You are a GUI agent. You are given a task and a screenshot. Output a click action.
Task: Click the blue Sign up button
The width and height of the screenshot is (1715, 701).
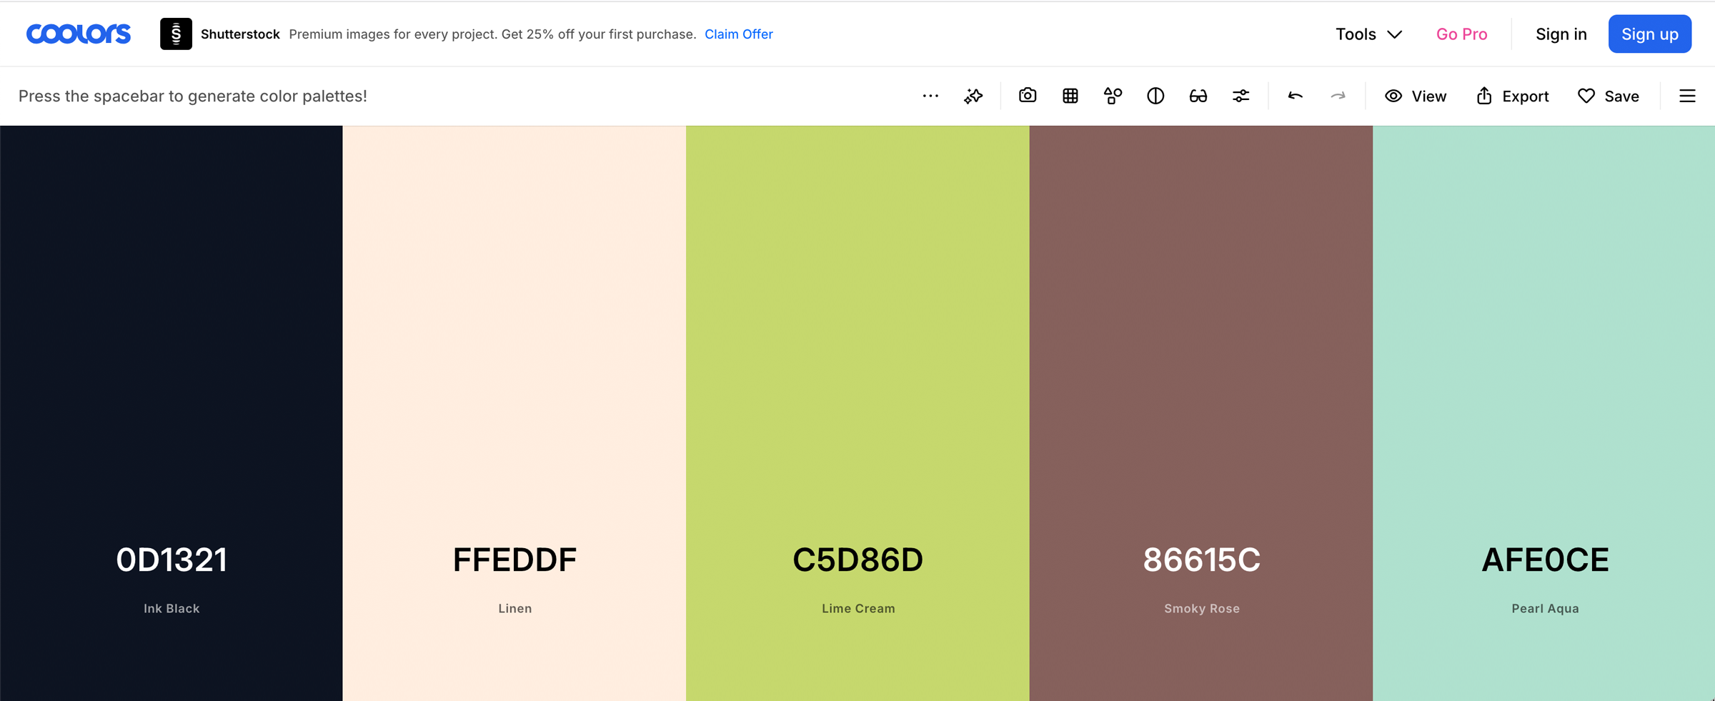tap(1649, 34)
